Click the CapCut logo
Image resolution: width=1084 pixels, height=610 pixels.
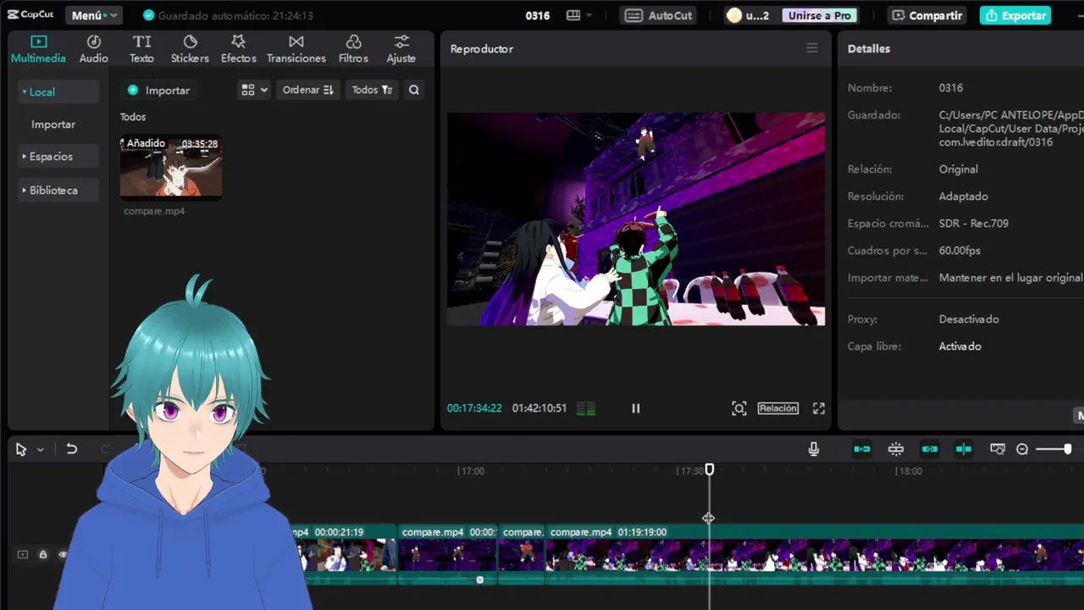[31, 15]
